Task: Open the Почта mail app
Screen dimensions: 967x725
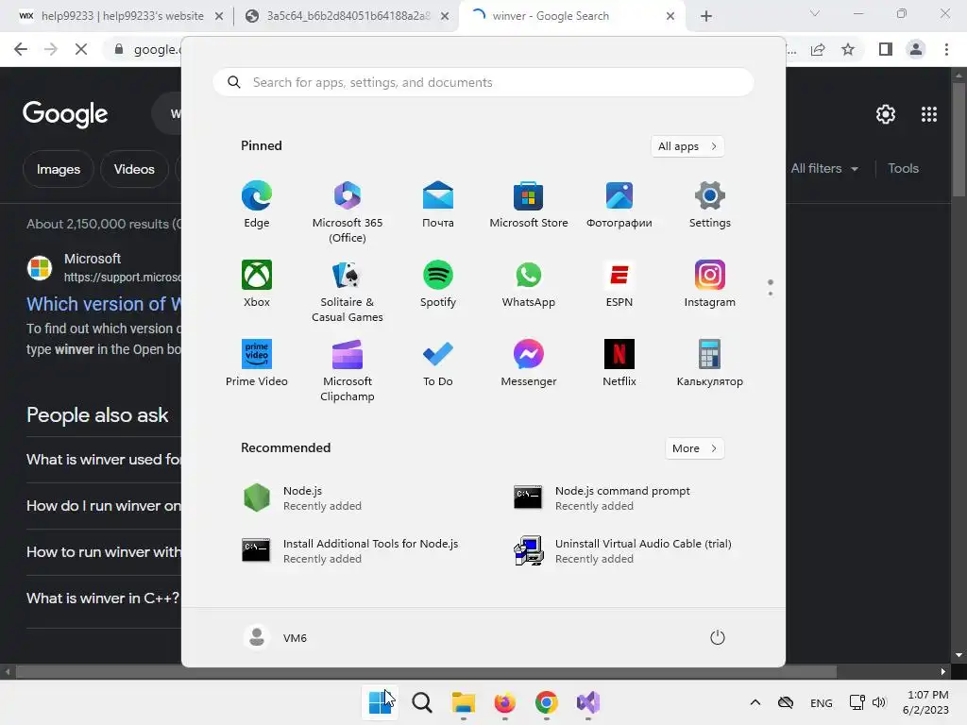Action: point(438,205)
